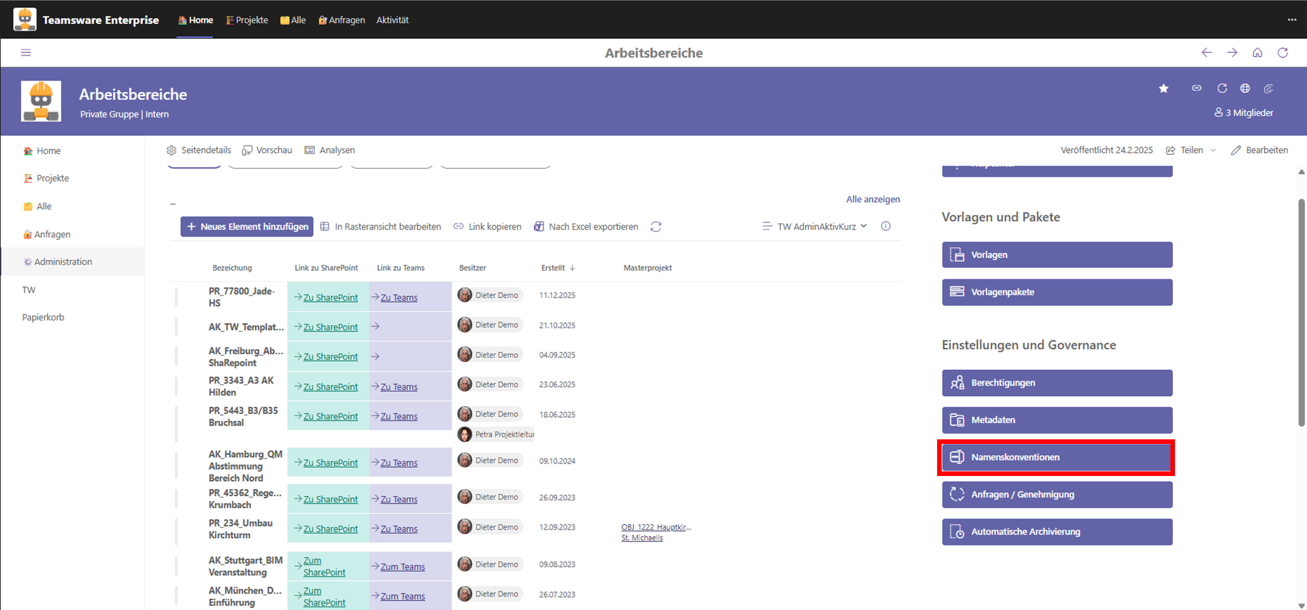The height and width of the screenshot is (610, 1307).
Task: Select the PR_3343_A3 AK Hilden row selector
Action: 176,386
